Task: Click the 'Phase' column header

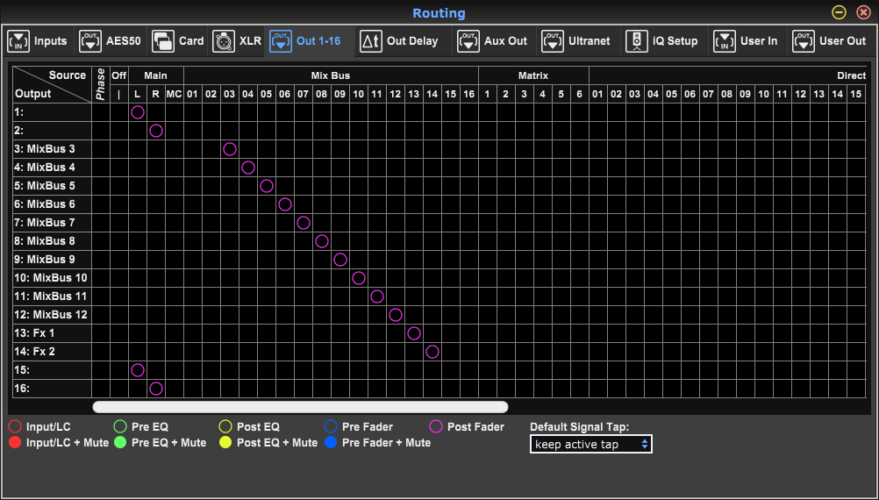Action: tap(101, 84)
